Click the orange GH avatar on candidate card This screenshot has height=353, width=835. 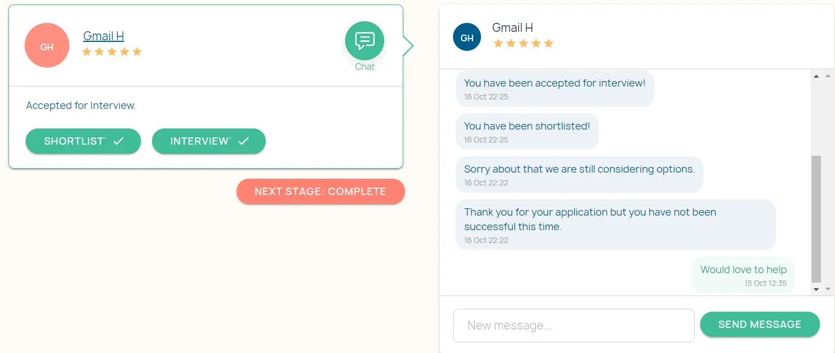(x=47, y=46)
